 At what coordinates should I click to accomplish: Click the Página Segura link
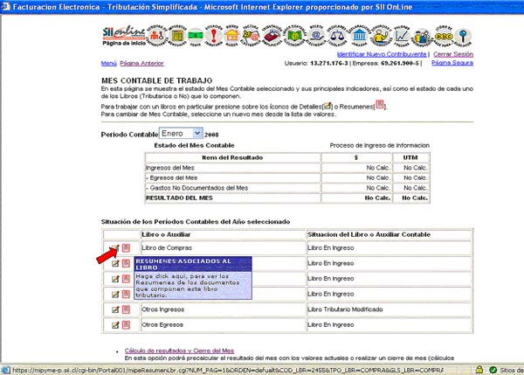click(452, 63)
